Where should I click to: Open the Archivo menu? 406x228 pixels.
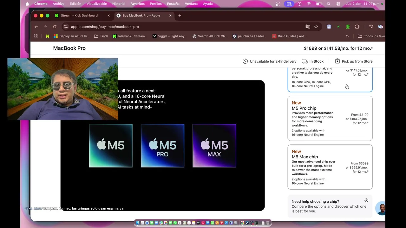[x=59, y=4]
